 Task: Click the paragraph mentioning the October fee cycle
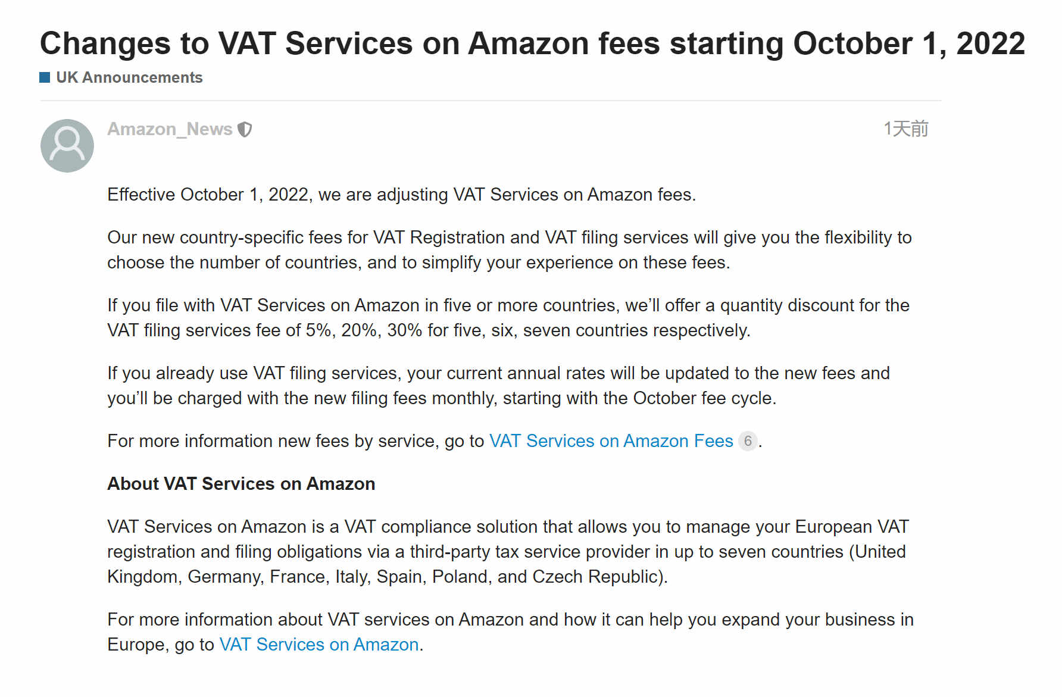[499, 386]
